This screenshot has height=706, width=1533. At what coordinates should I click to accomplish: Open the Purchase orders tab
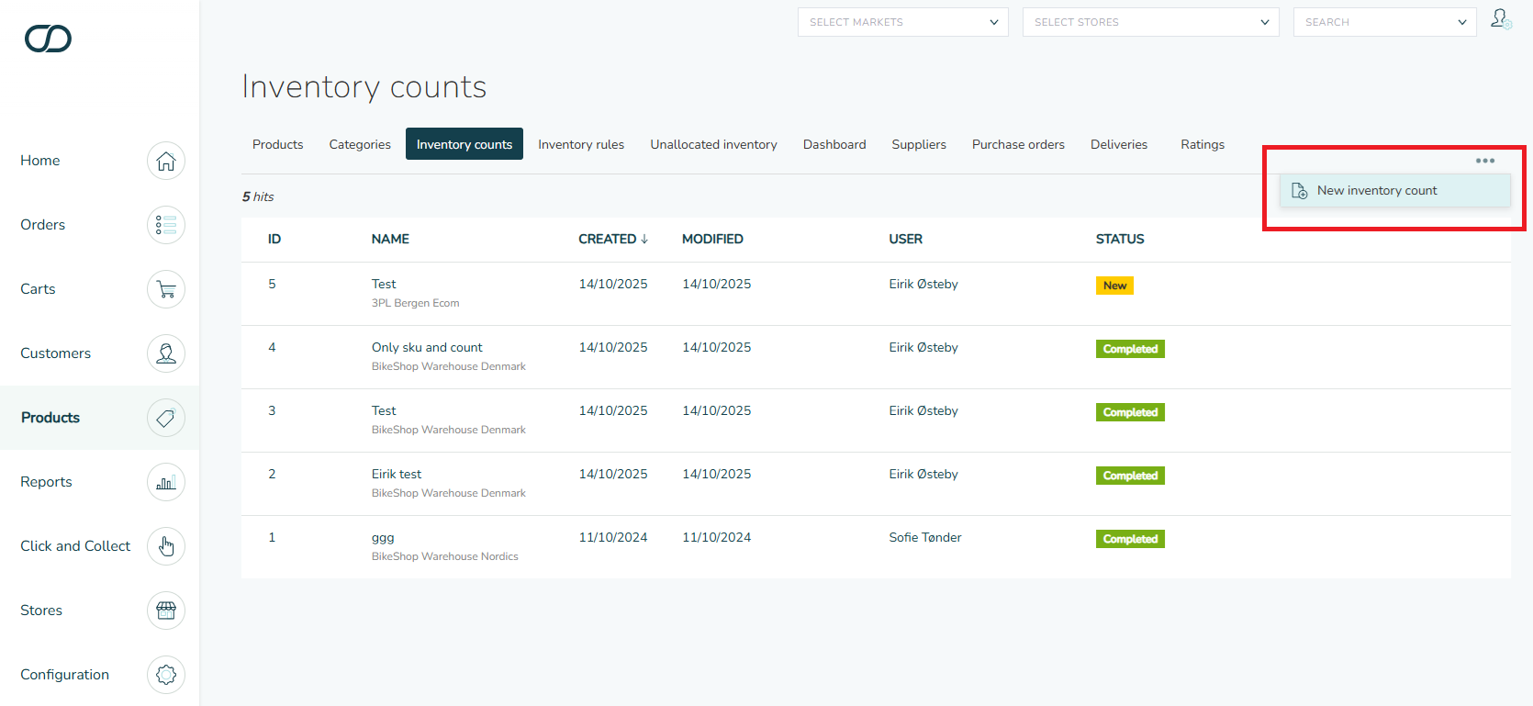1018,144
